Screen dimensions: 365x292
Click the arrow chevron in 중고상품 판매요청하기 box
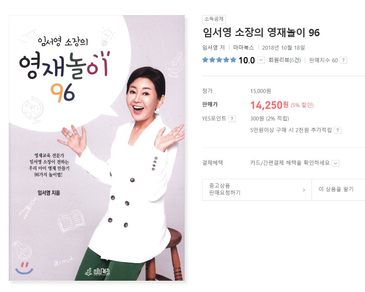click(304, 190)
